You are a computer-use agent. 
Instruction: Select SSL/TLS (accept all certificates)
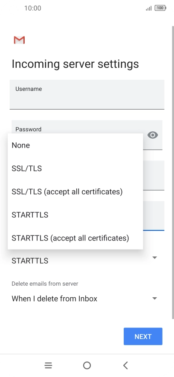(x=75, y=191)
